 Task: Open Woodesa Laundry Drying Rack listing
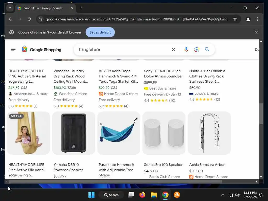click(71, 76)
